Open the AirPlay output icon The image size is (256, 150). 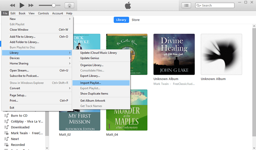click(x=69, y=6)
